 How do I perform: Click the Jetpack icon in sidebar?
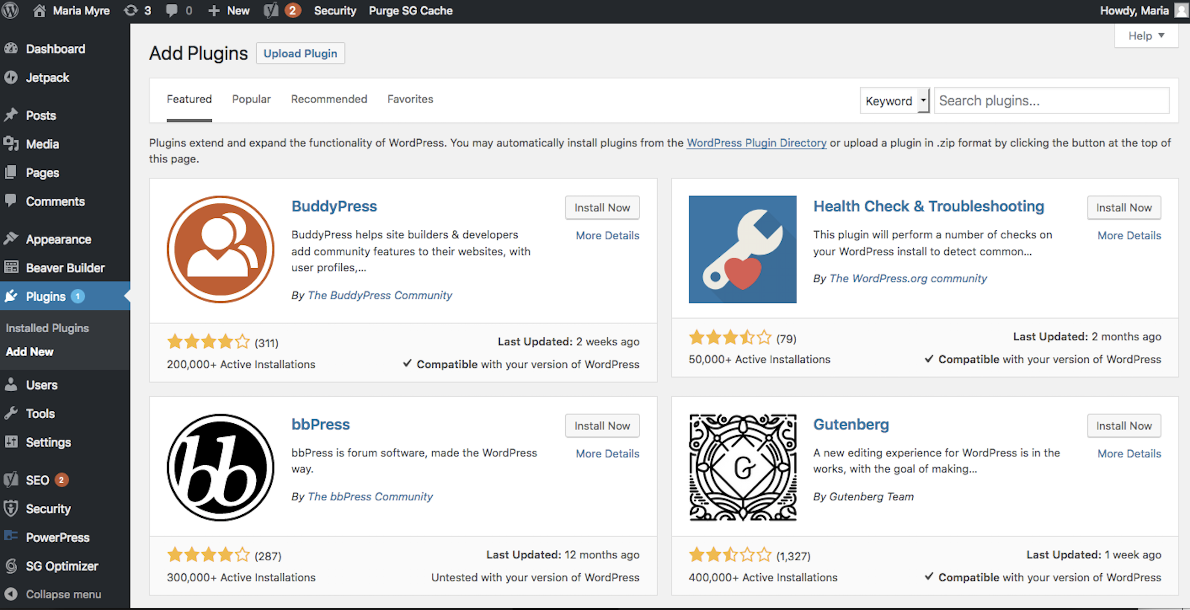(x=11, y=77)
